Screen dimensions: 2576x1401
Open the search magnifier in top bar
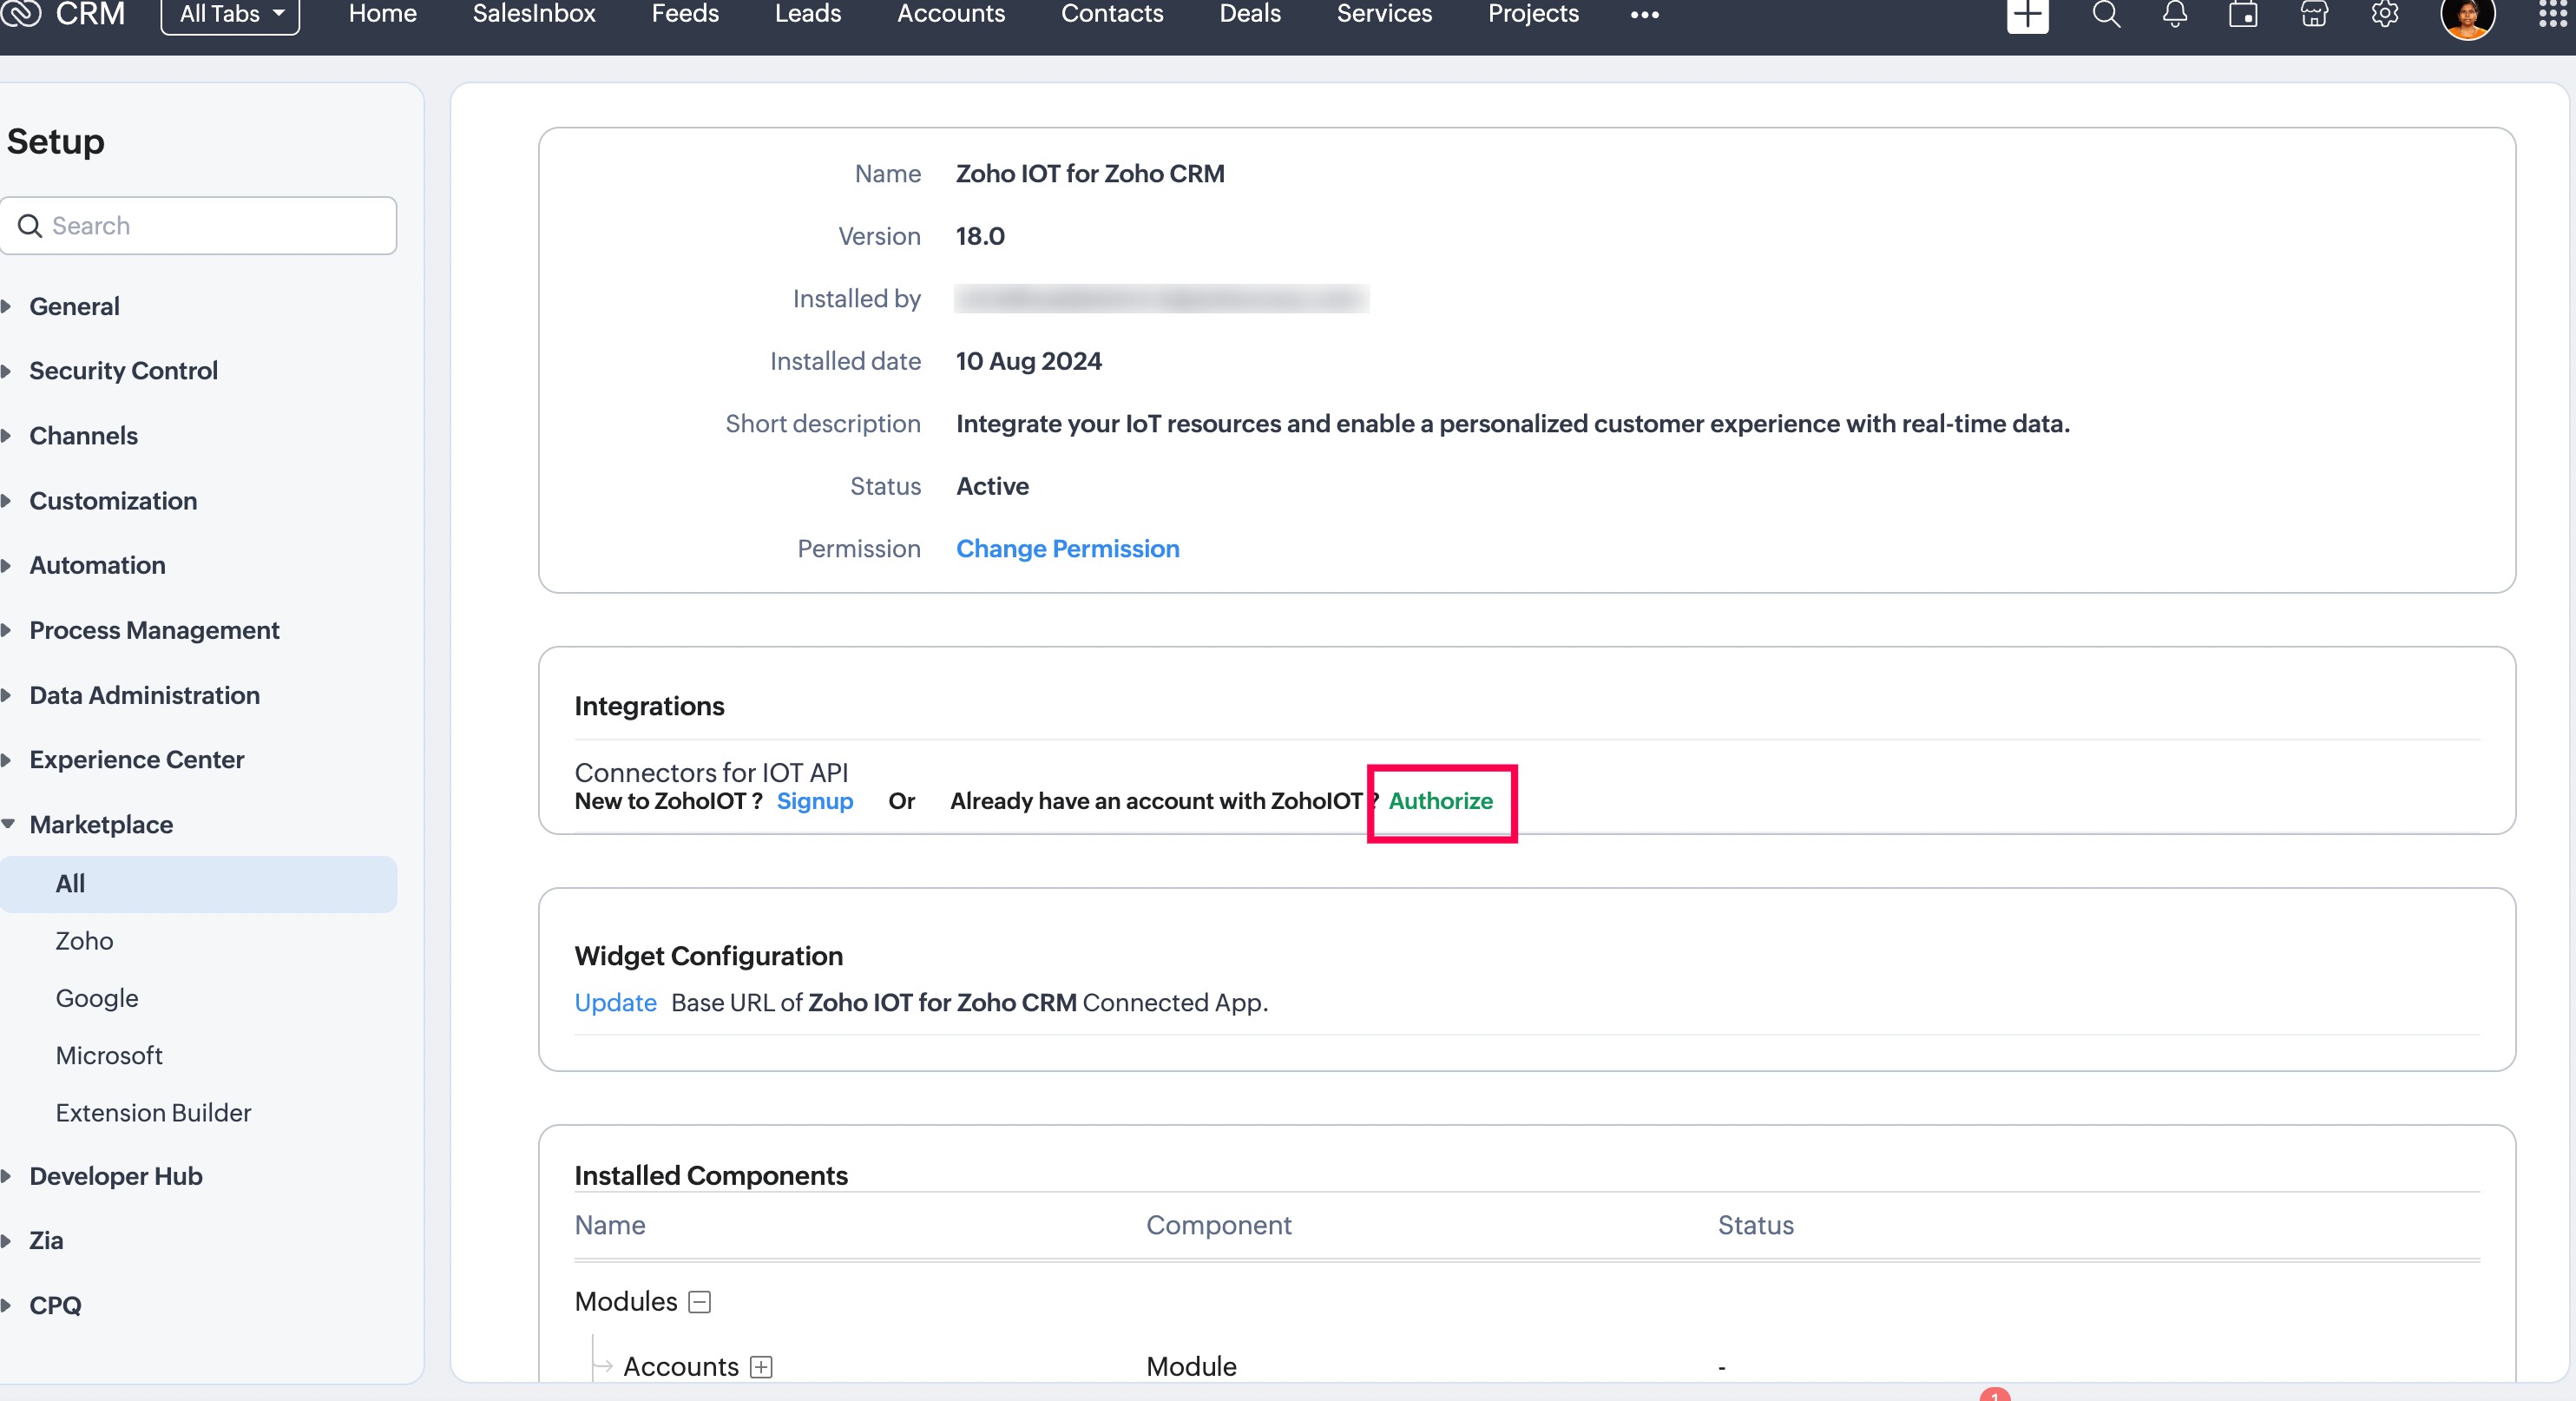pos(2106,14)
